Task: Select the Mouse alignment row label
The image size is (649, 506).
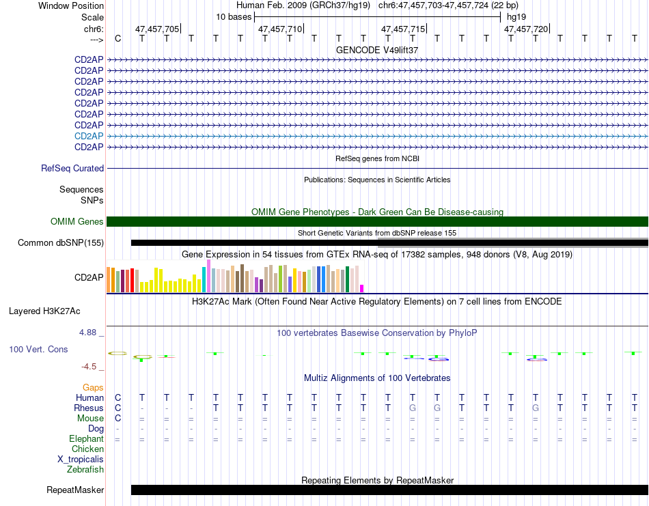Action: coord(90,419)
